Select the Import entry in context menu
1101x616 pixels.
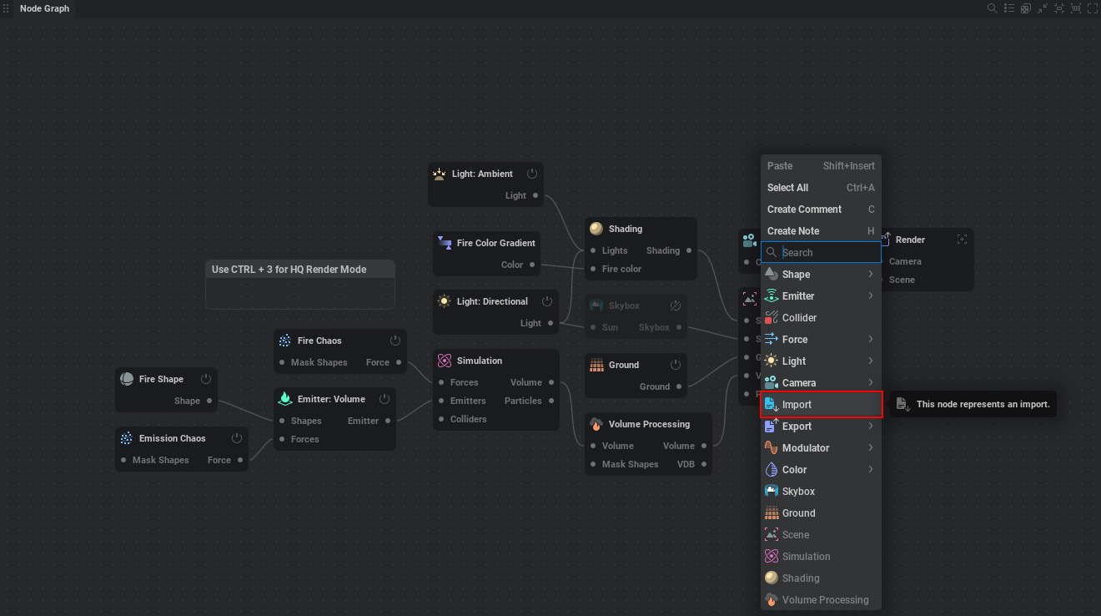pyautogui.click(x=822, y=405)
